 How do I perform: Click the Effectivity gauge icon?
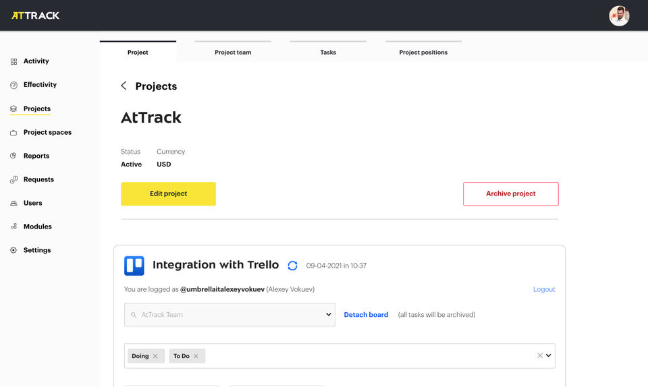click(x=13, y=85)
